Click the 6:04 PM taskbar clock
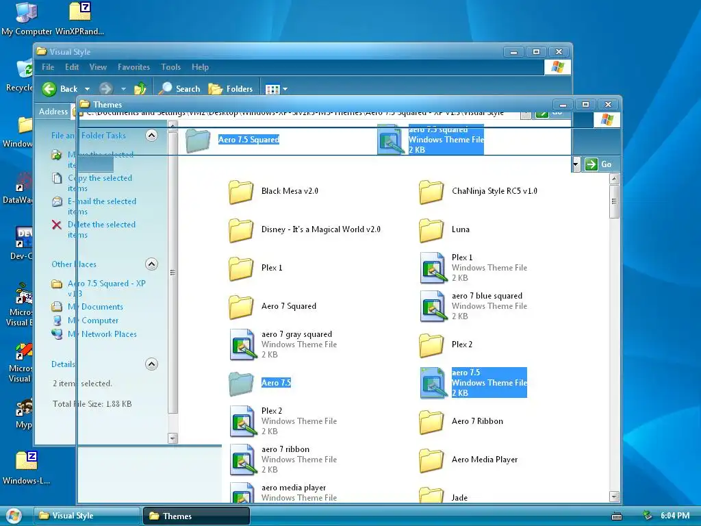The width and height of the screenshot is (701, 526). pyautogui.click(x=674, y=516)
